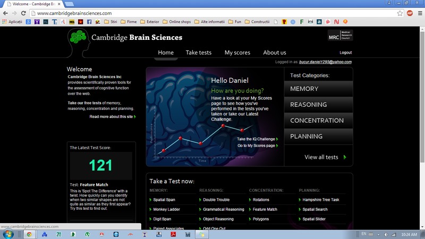Open the Monkey Ladder test

(166, 209)
